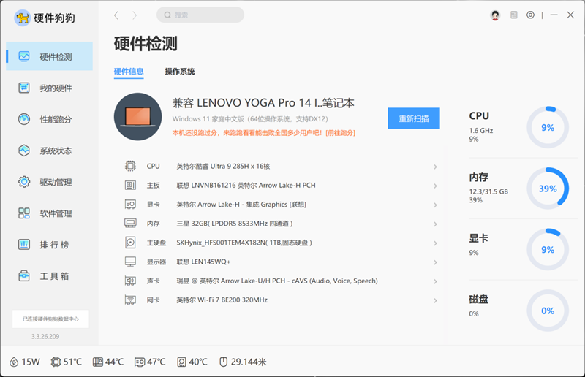Click SKHynix_HFS001TEM4X182N disk text
The height and width of the screenshot is (377, 585).
tap(244, 243)
